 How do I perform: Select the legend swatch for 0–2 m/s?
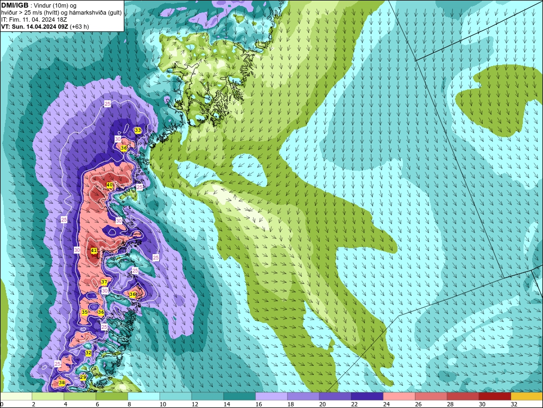point(16,396)
